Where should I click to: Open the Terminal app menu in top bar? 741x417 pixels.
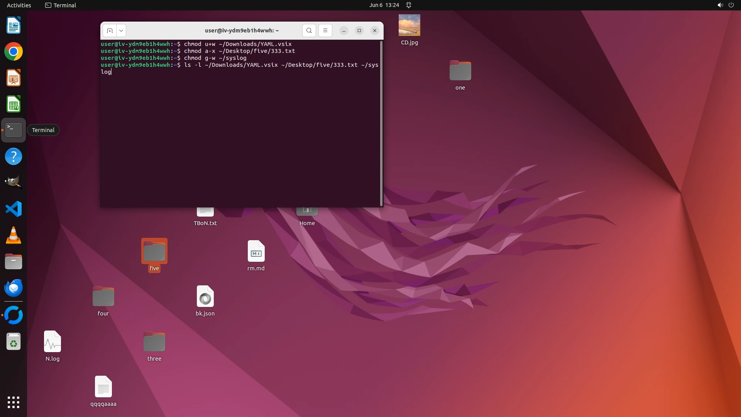pyautogui.click(x=61, y=5)
